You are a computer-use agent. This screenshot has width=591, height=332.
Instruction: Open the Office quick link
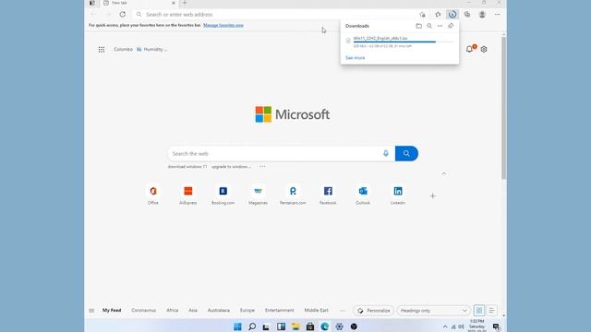coord(153,195)
